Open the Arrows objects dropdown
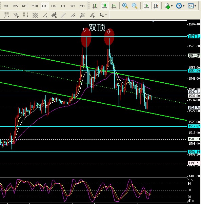 pos(103,15)
